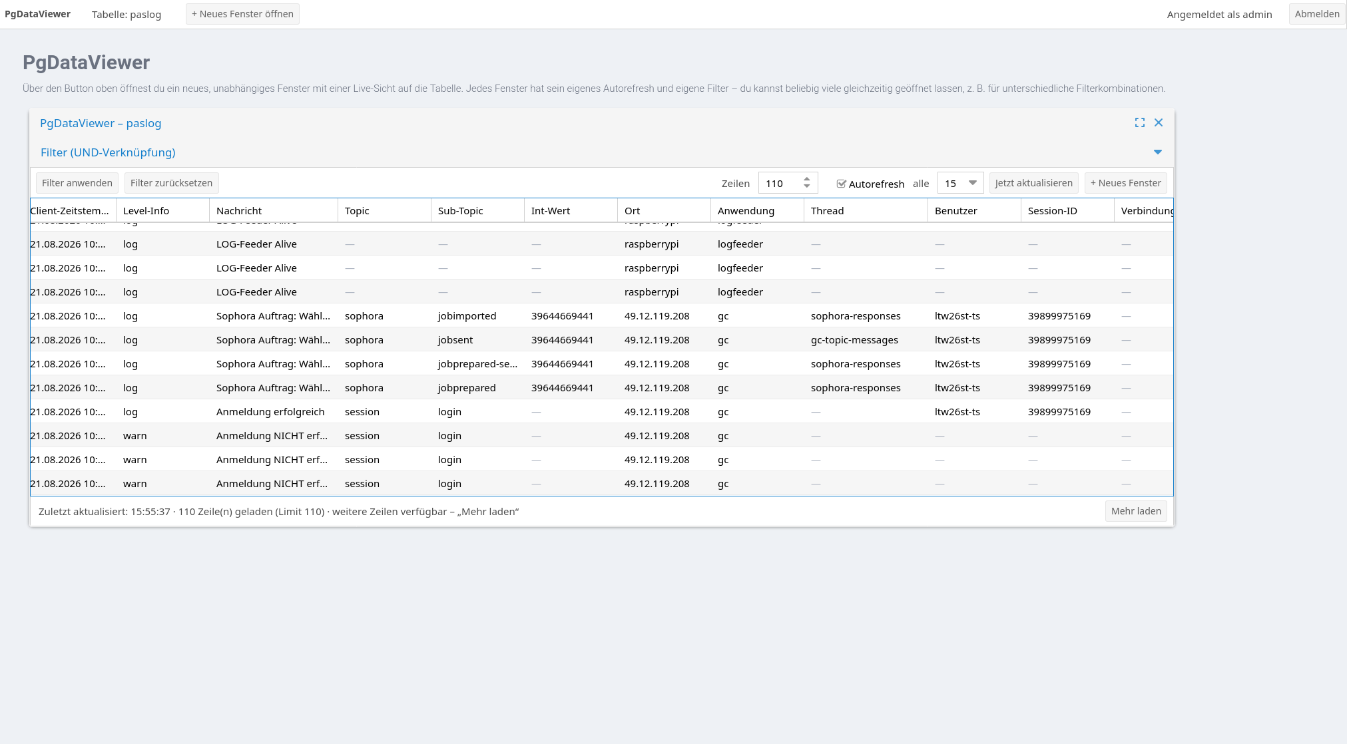Select the jobimported sub-topic cell

477,315
